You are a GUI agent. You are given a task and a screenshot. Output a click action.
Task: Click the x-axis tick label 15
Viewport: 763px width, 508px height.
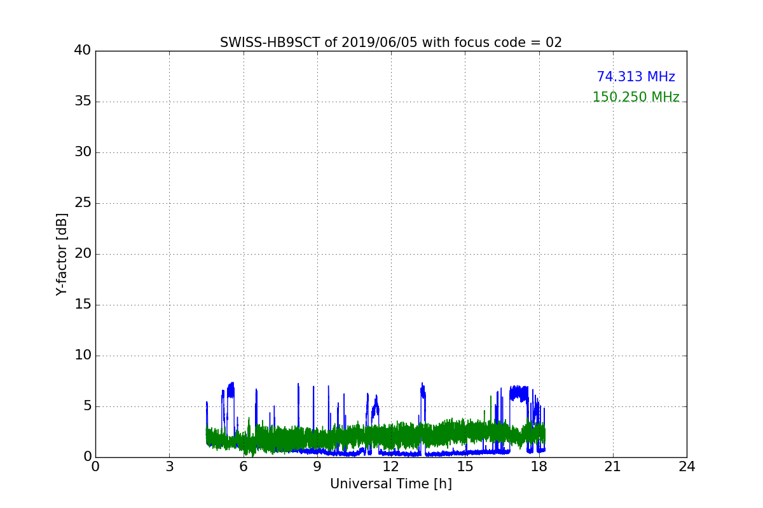pyautogui.click(x=465, y=467)
